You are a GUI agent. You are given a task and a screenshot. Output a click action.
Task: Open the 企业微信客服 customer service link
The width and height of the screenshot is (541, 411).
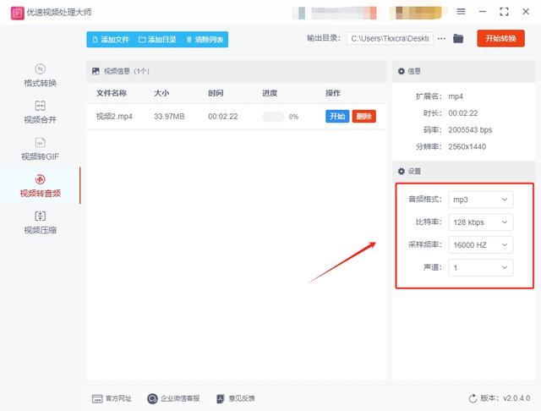[173, 398]
